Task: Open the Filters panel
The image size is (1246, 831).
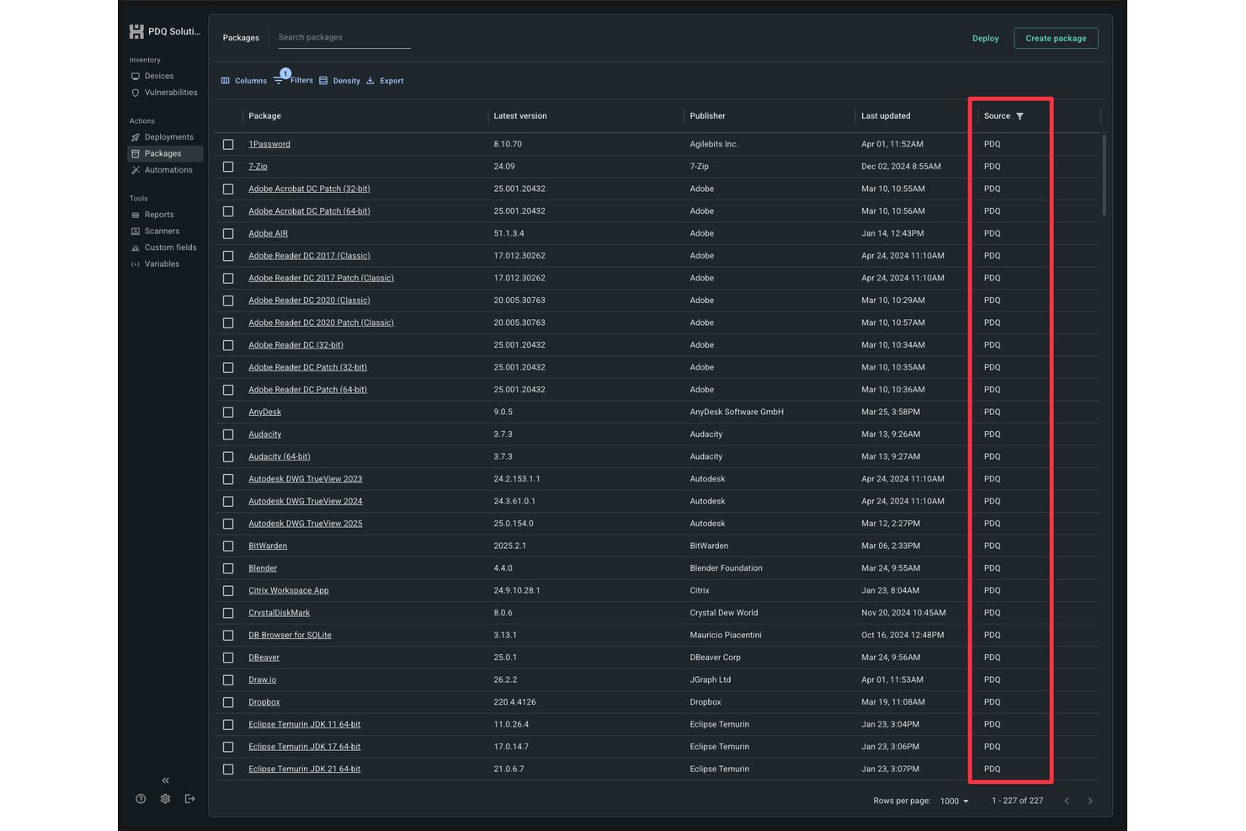Action: (293, 81)
